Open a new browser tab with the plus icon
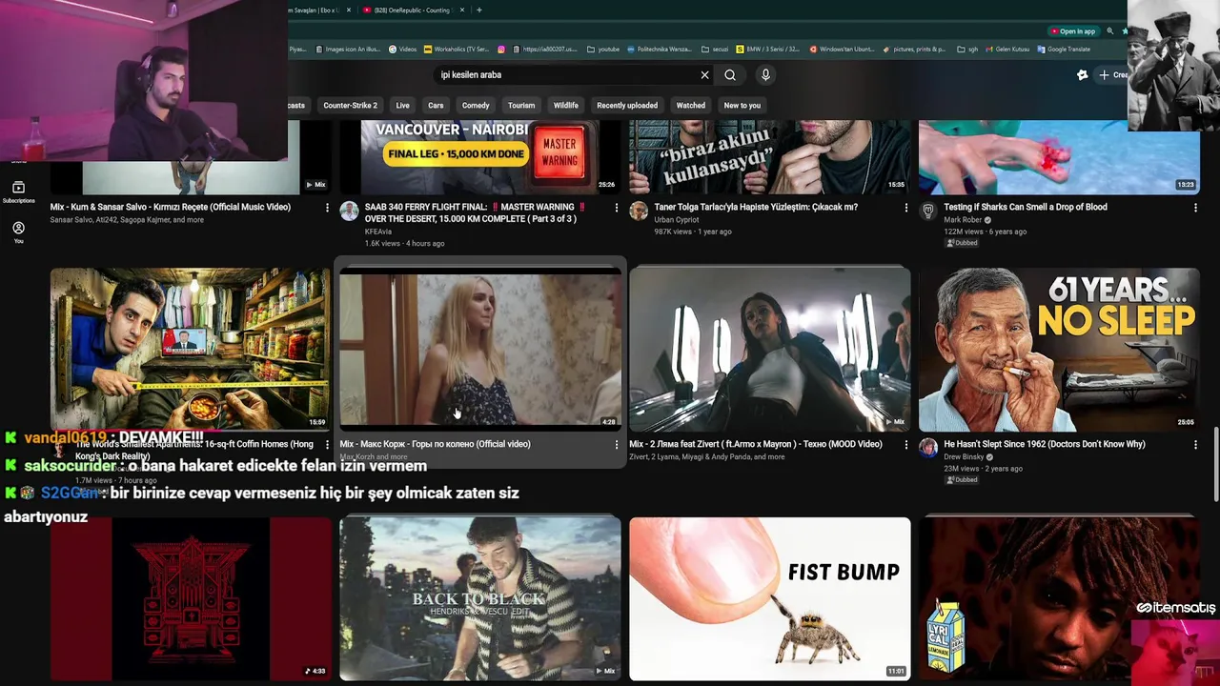This screenshot has height=686, width=1220. [x=478, y=10]
